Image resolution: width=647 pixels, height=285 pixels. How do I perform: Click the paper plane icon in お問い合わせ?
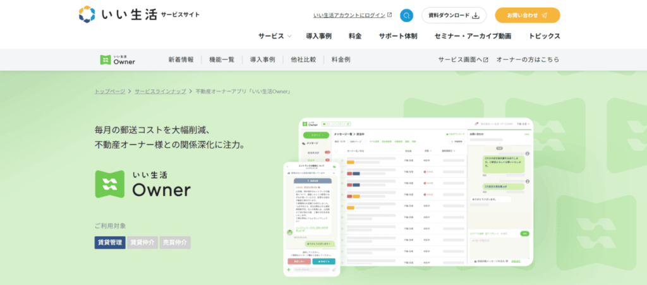click(544, 15)
